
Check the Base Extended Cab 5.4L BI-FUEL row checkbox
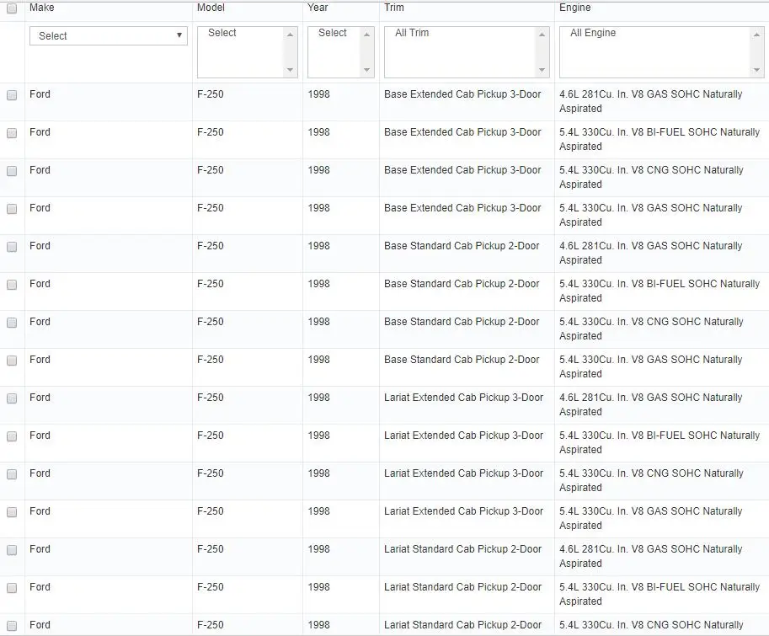12,133
